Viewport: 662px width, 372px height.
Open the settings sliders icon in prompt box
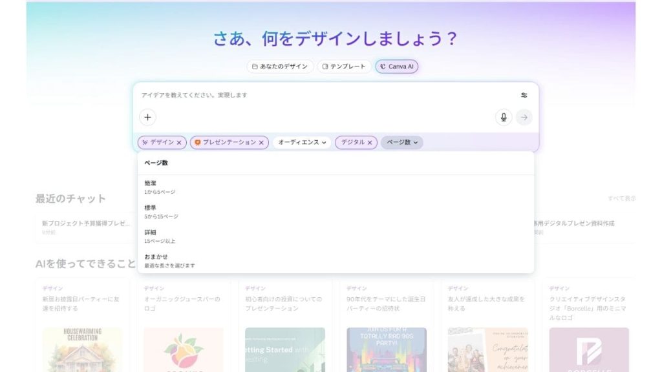pyautogui.click(x=524, y=95)
